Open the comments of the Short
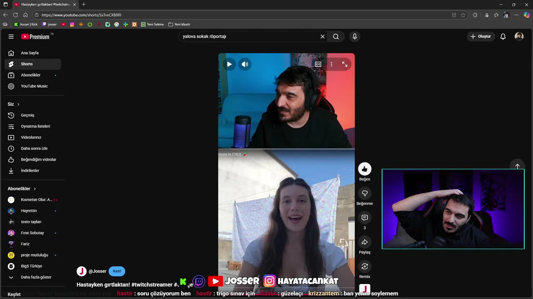Screen dimensions: 533x299 [365, 218]
